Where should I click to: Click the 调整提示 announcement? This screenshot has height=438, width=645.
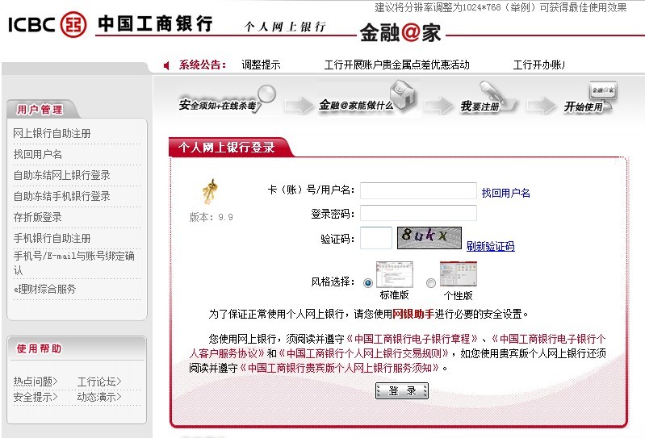pos(261,65)
